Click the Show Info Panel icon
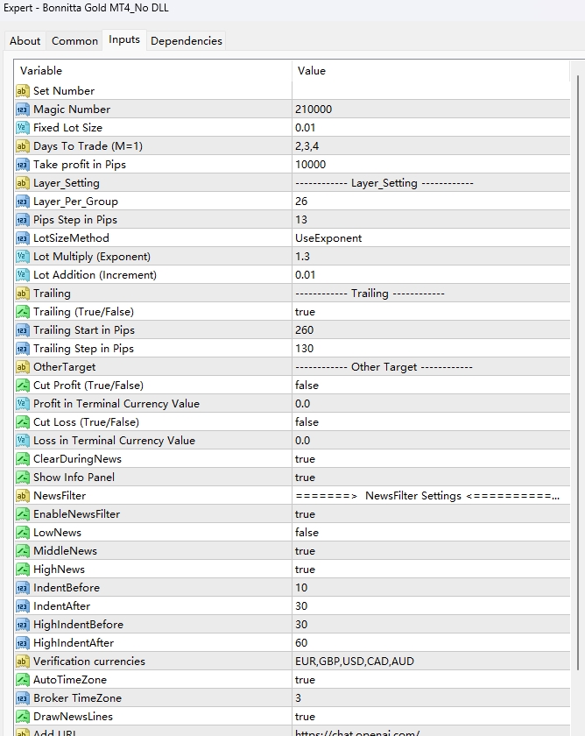This screenshot has width=585, height=736. (x=23, y=478)
